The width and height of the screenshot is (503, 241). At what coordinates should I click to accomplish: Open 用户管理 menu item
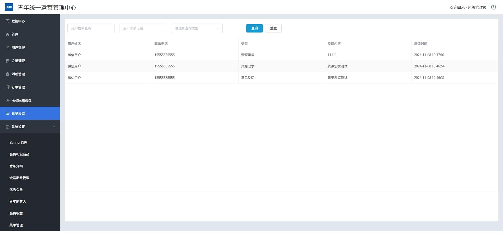(x=30, y=47)
